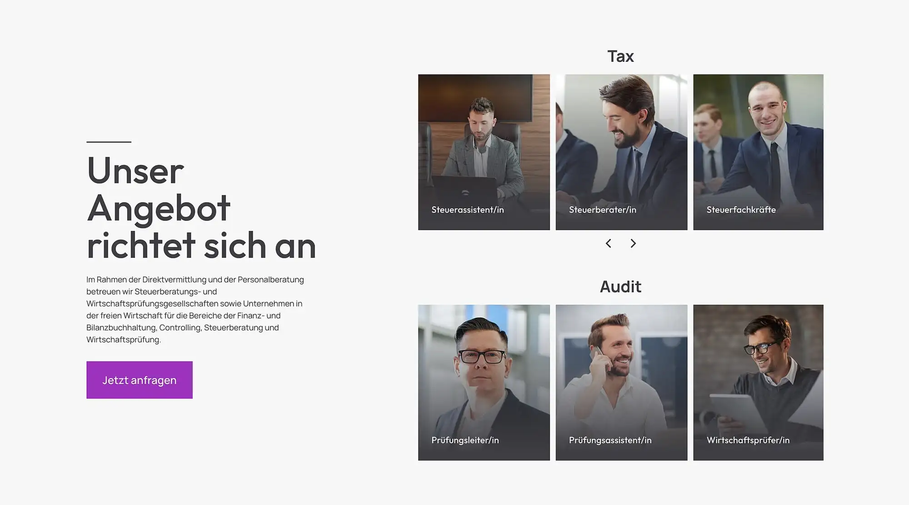The height and width of the screenshot is (505, 909).
Task: Click the paragraph about Direktvermittlung und Personalberatung
Action: tap(195, 310)
